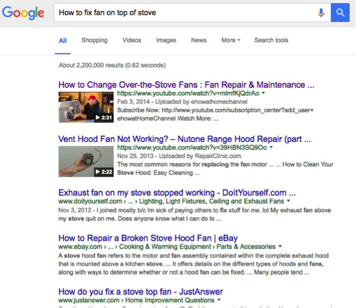The image size is (356, 308).
Task: Click snippet starting 'Nov 3, 2012 - I joined'
Action: (194, 214)
